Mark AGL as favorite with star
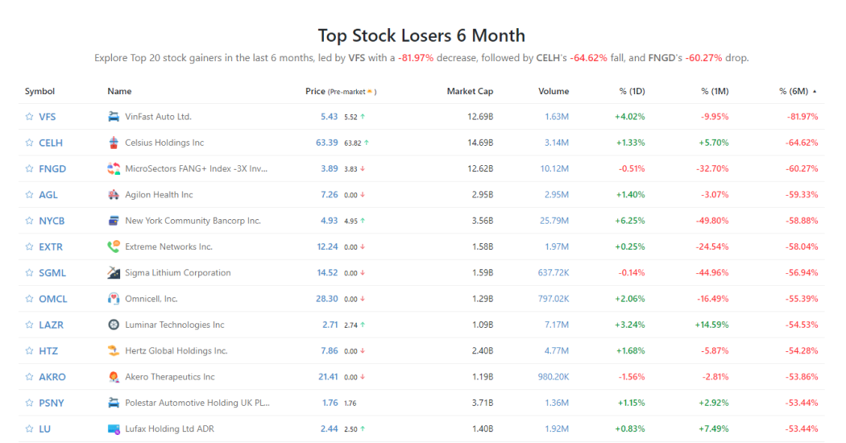The image size is (846, 443). 29,194
